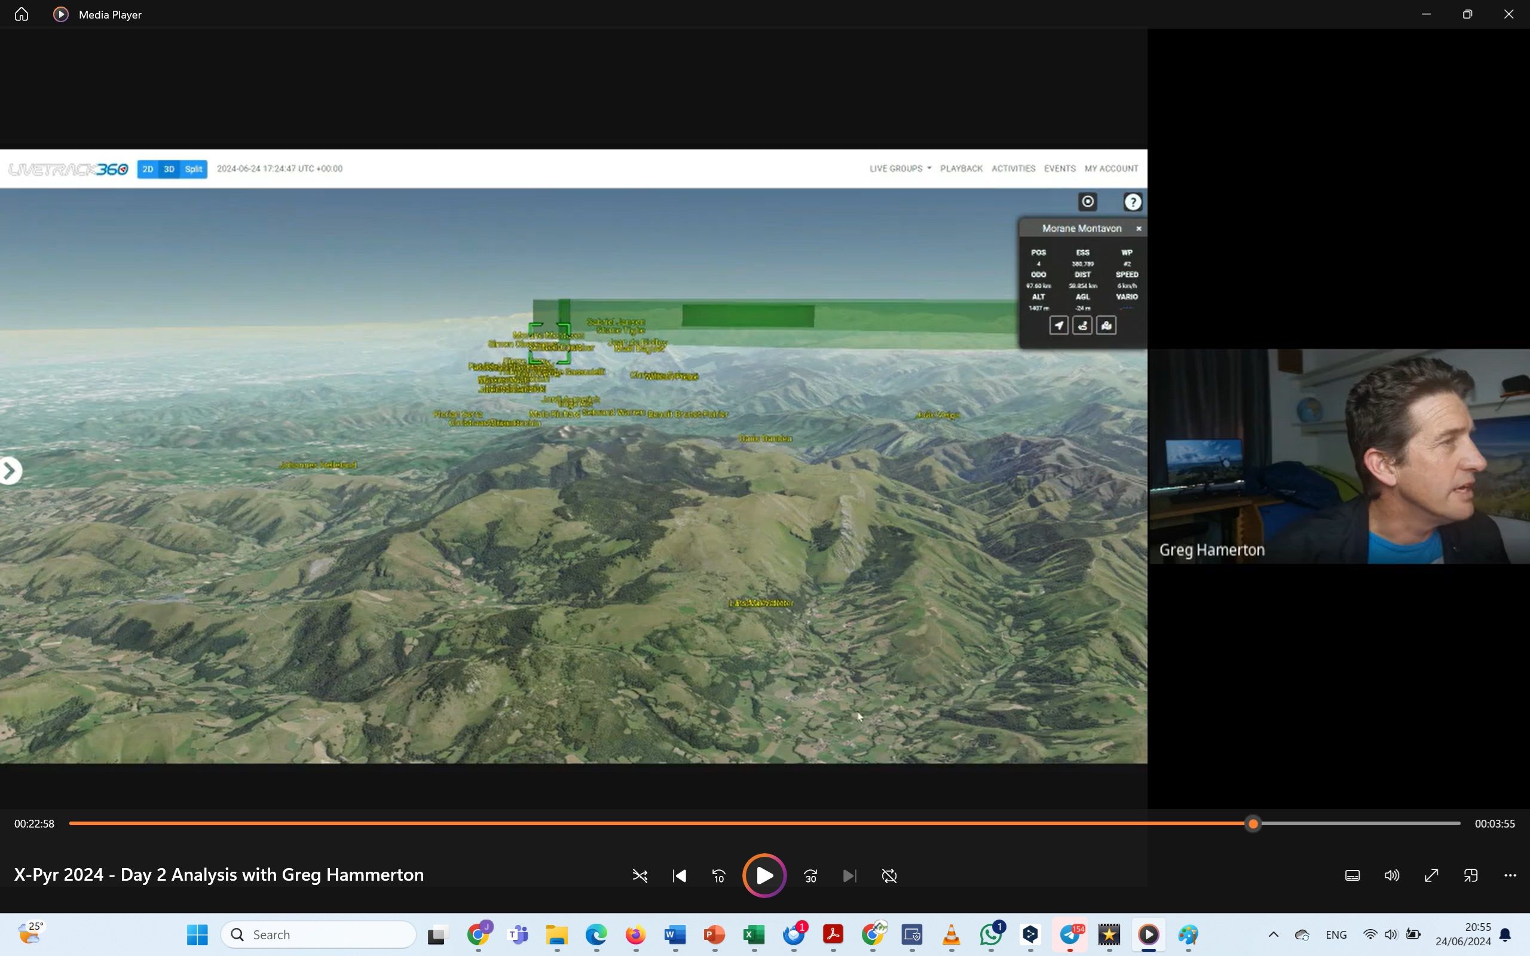Toggle shuffle mode
1530x956 pixels.
(x=640, y=876)
